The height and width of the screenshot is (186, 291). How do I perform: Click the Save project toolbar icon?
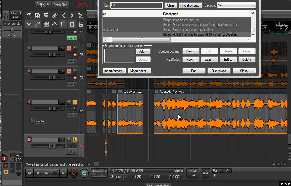[46, 16]
